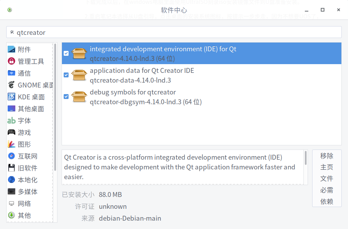
Task: Toggle the qtcreator-data package checkbox
Action: 66,75
